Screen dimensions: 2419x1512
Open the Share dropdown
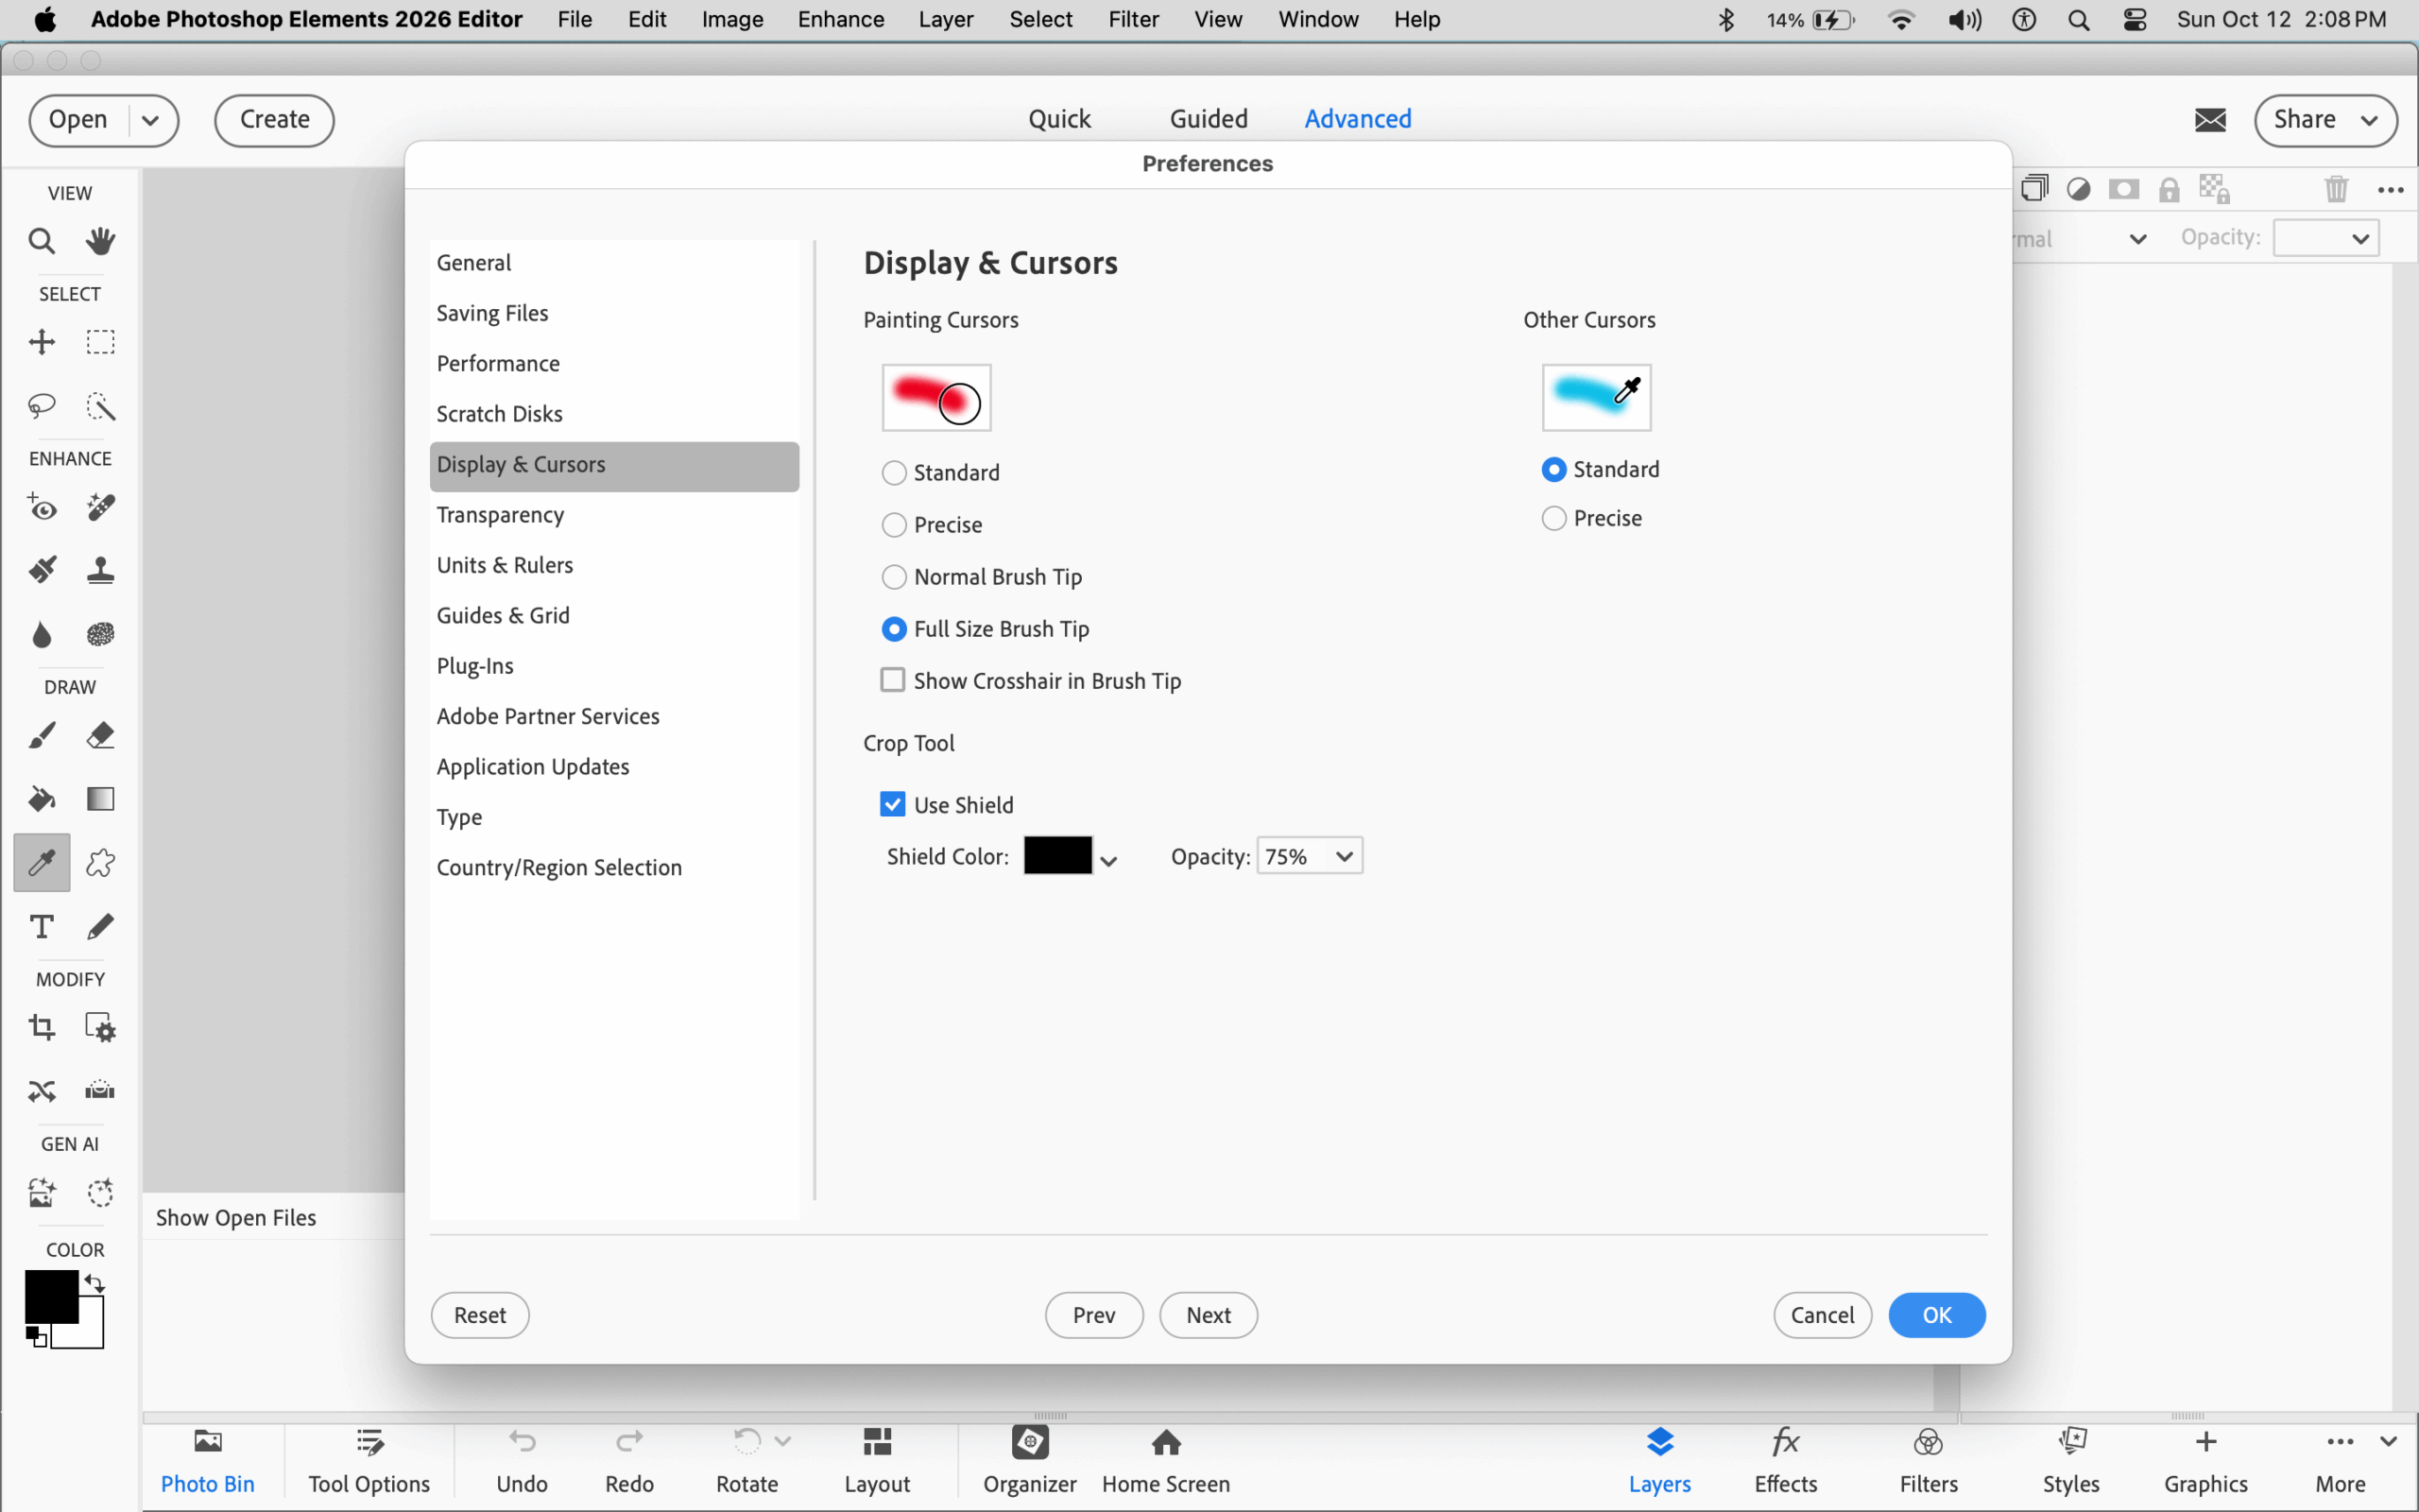pyautogui.click(x=2371, y=119)
